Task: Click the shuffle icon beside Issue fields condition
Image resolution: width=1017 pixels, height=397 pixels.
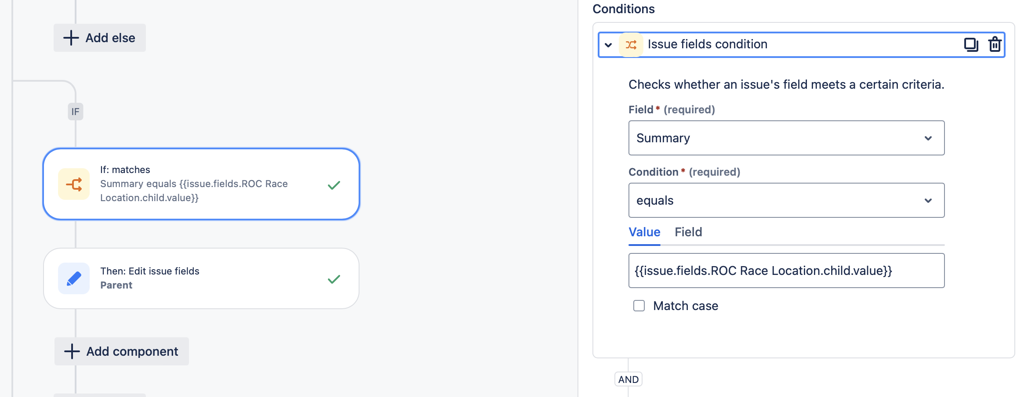Action: point(631,44)
